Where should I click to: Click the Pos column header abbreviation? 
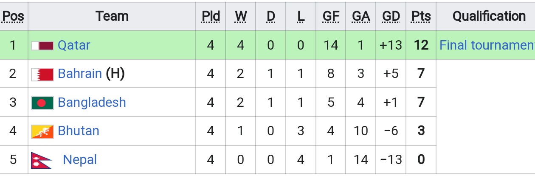coord(13,17)
